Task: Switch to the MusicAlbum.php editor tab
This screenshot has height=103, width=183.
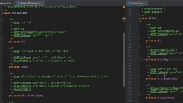Action: click(30, 3)
